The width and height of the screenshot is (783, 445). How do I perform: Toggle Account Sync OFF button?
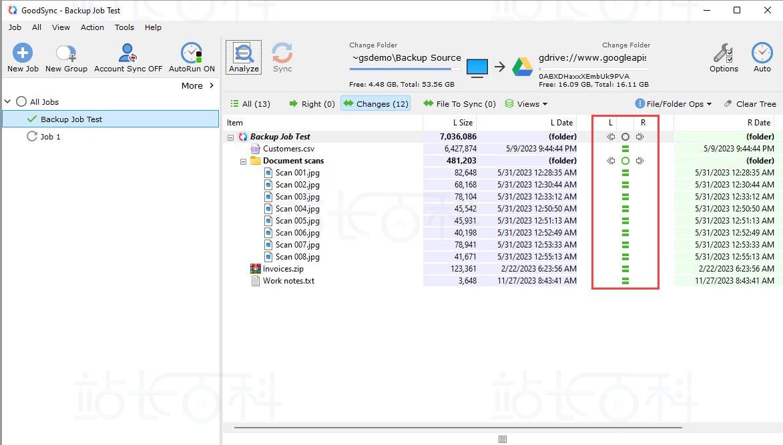[128, 58]
